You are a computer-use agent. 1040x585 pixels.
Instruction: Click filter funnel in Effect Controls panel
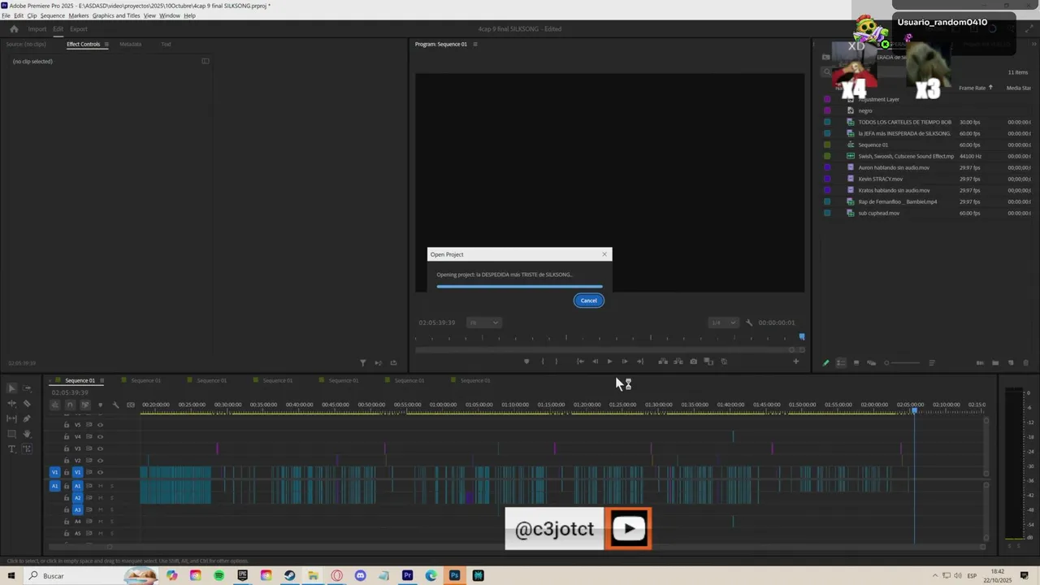[x=363, y=363]
